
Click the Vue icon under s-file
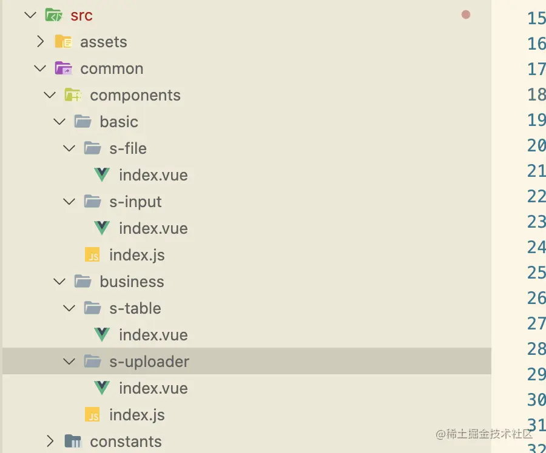[102, 175]
